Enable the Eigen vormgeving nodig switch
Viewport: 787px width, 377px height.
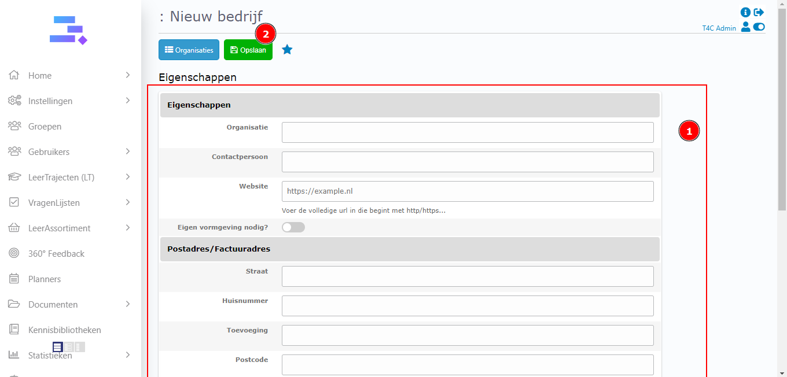[x=293, y=227]
